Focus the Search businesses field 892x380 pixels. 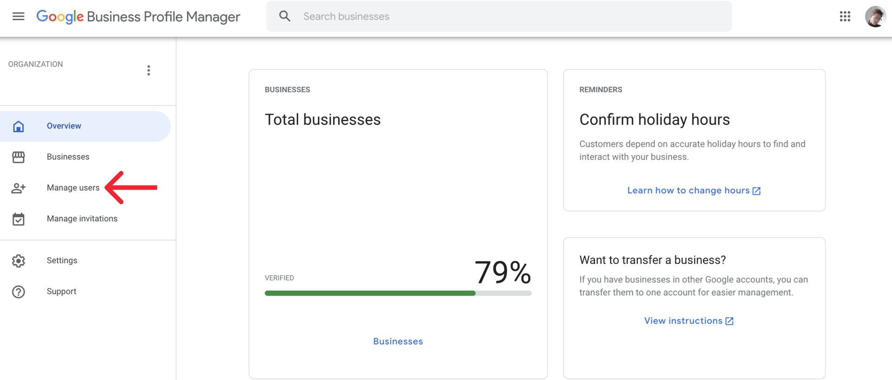[499, 16]
